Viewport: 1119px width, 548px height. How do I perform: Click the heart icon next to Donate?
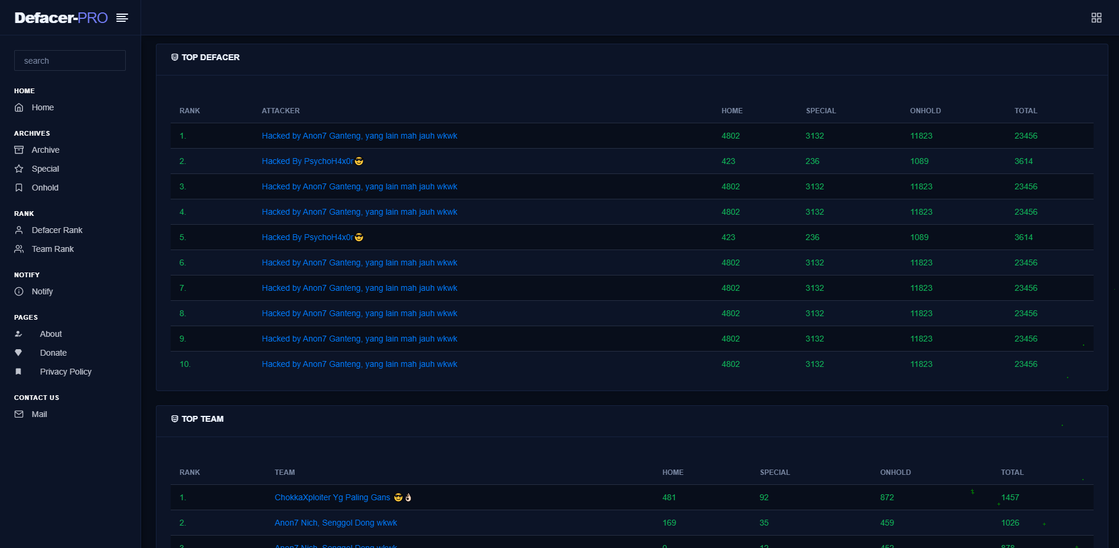(x=19, y=353)
